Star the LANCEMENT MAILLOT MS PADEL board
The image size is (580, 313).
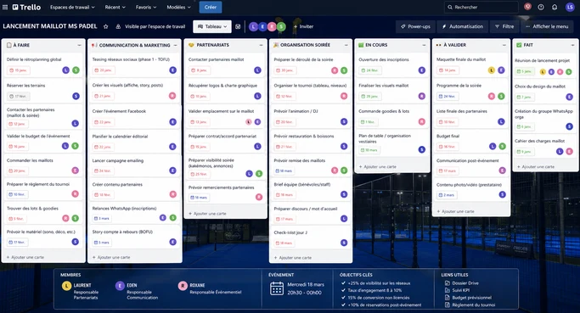[106, 26]
